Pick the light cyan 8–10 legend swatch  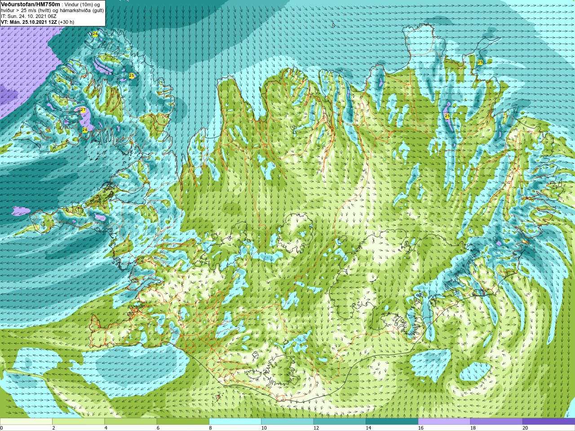pos(235,422)
